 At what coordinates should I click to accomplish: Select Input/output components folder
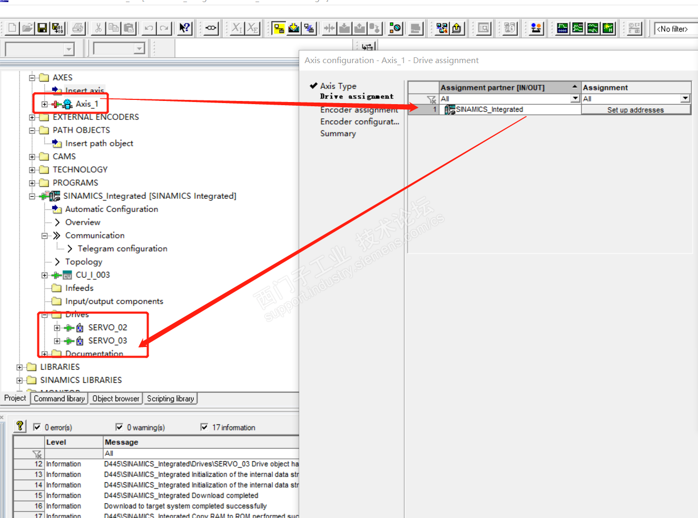[114, 301]
